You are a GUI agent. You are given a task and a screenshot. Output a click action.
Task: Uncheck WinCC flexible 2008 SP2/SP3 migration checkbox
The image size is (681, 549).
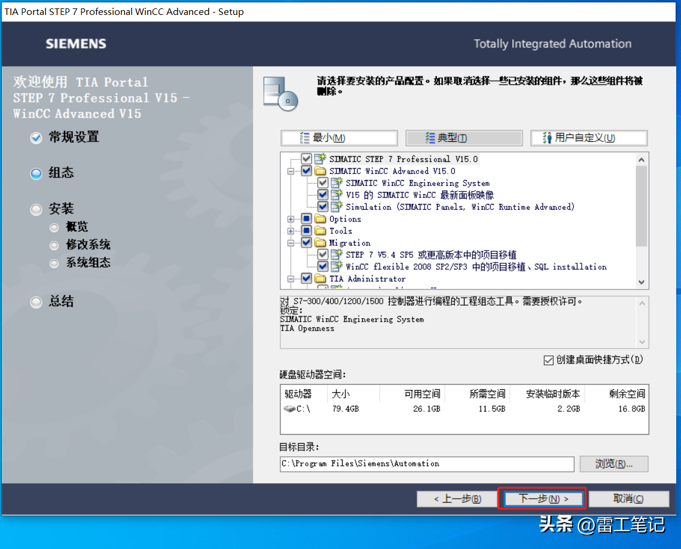(x=323, y=267)
